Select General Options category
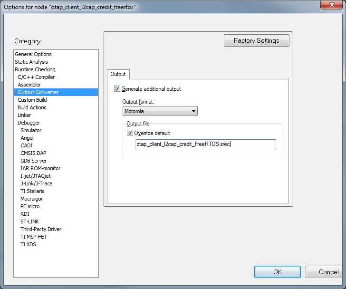Viewport: 346px width, 289px height. tap(33, 54)
